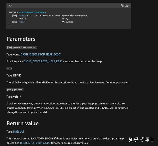Screen dimensions: 158x146
Task: Click the Return value heading
Action: point(22,123)
